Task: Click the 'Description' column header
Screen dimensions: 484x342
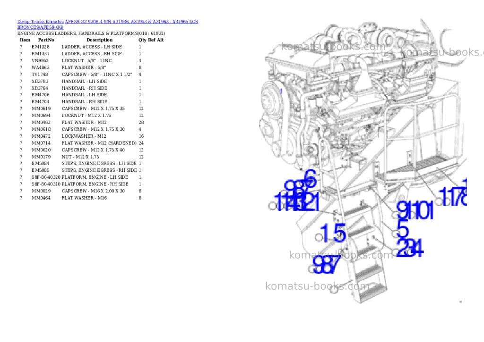Action: coord(99,40)
